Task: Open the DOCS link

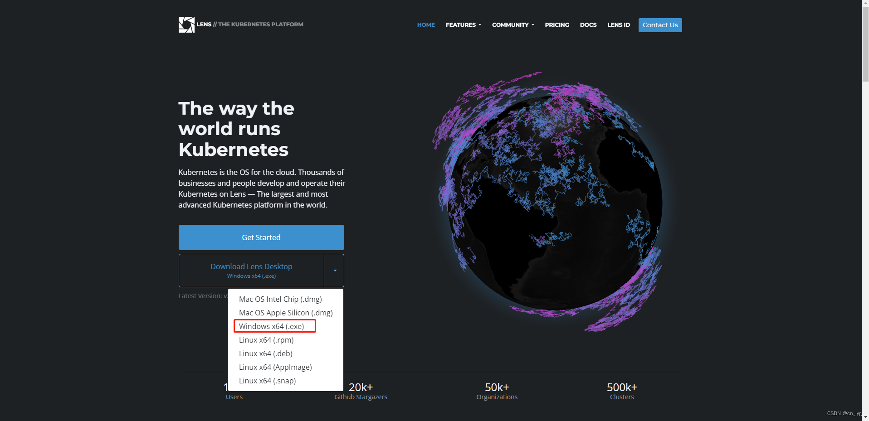Action: pos(588,25)
